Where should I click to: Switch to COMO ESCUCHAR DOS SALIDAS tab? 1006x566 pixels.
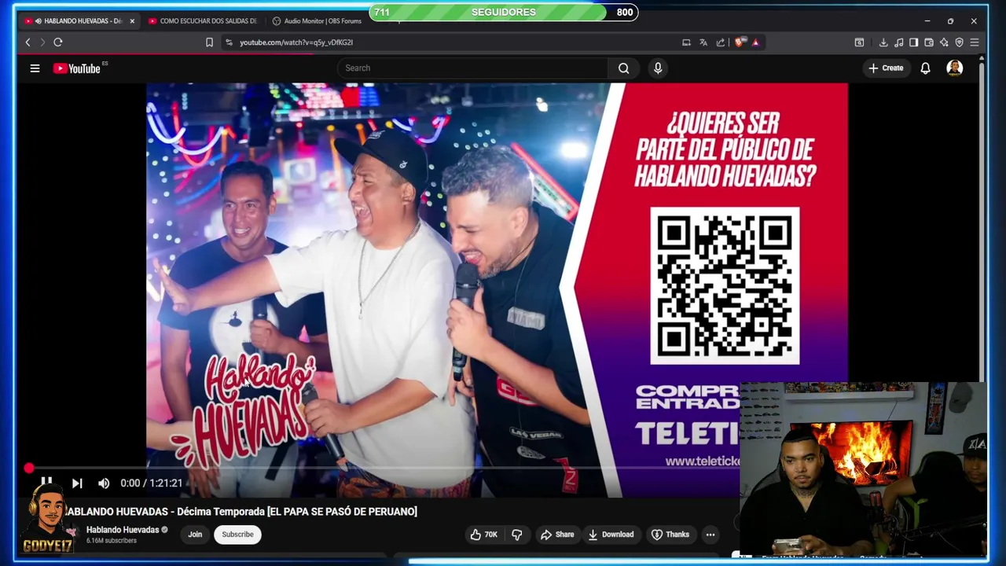(x=203, y=21)
